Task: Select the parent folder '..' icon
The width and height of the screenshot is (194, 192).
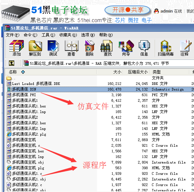Action: (x=9, y=78)
